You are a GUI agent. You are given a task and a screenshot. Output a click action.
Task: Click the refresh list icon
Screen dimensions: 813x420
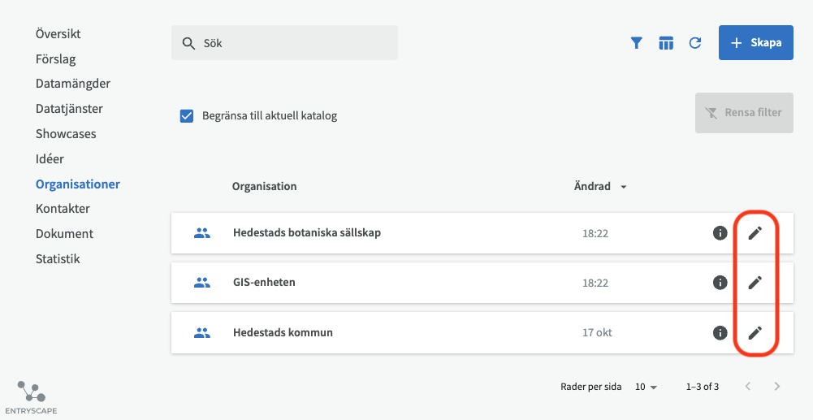click(x=695, y=43)
